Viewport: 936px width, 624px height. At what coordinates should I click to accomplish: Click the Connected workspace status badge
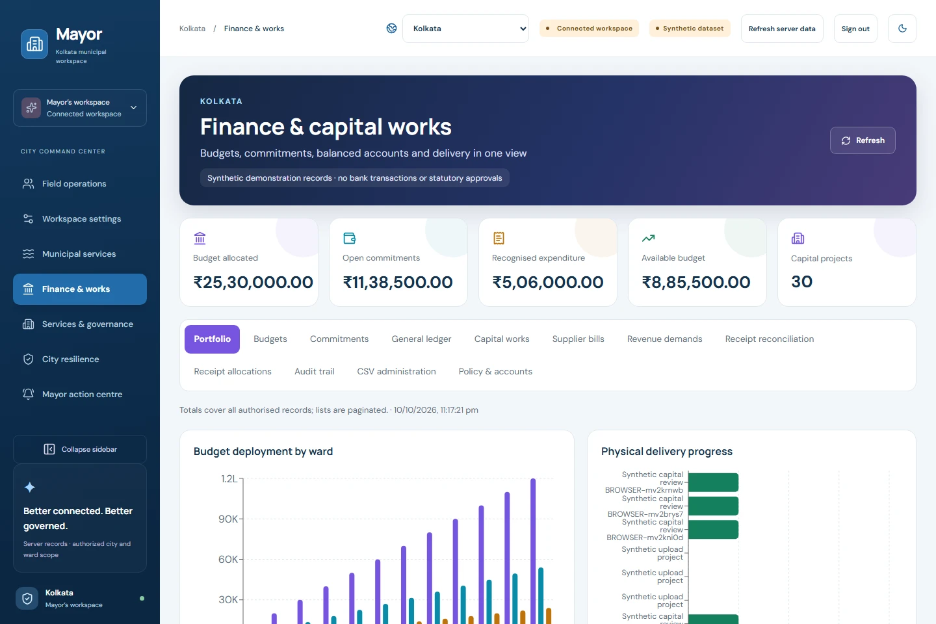click(589, 29)
